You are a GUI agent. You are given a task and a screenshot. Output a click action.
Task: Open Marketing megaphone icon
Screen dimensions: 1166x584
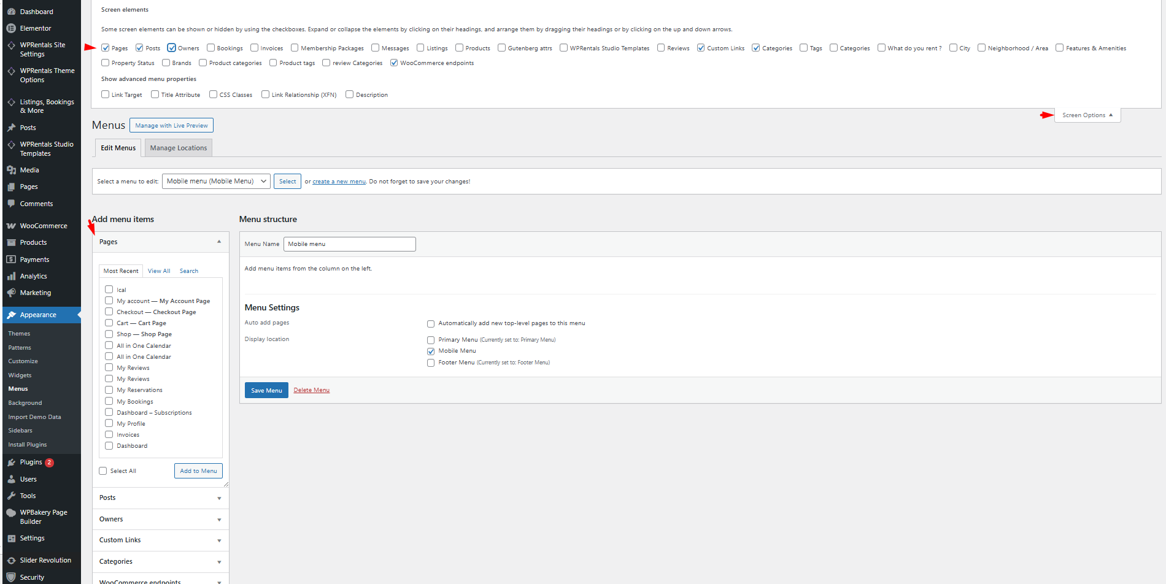coord(11,293)
